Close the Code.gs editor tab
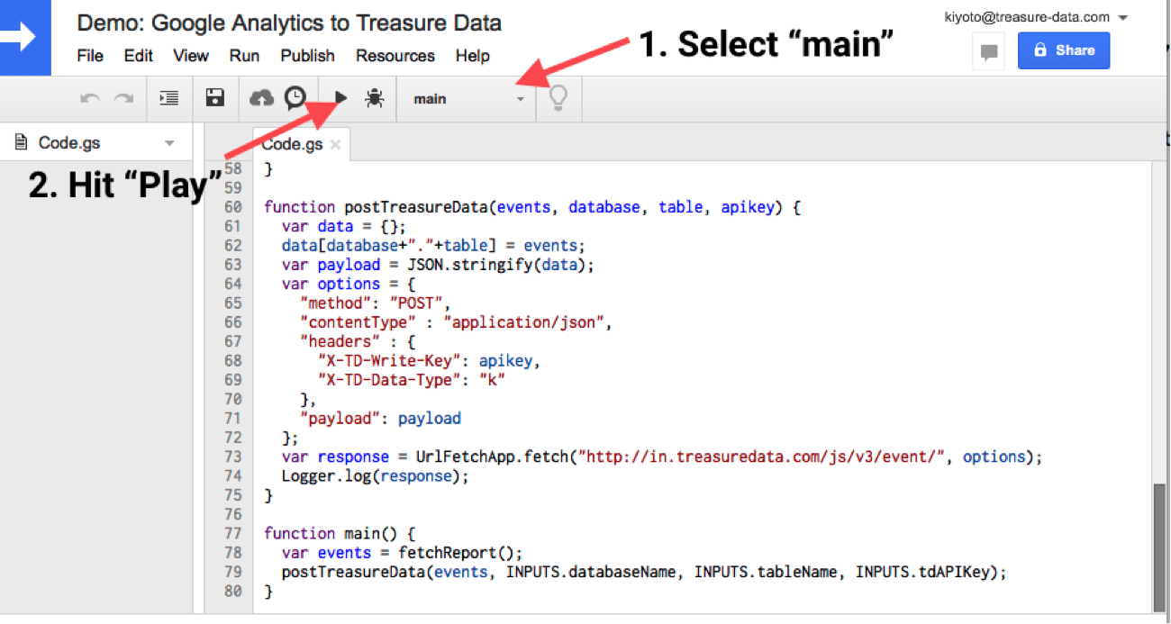 (335, 144)
